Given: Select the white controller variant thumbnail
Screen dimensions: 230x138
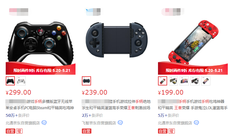Looking at the screenshot, I should click(21, 81).
